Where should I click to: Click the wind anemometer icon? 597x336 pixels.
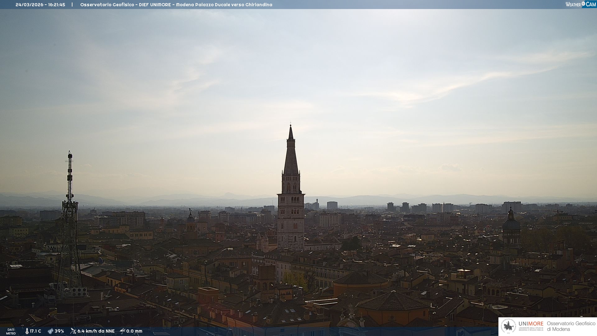tap(73, 331)
